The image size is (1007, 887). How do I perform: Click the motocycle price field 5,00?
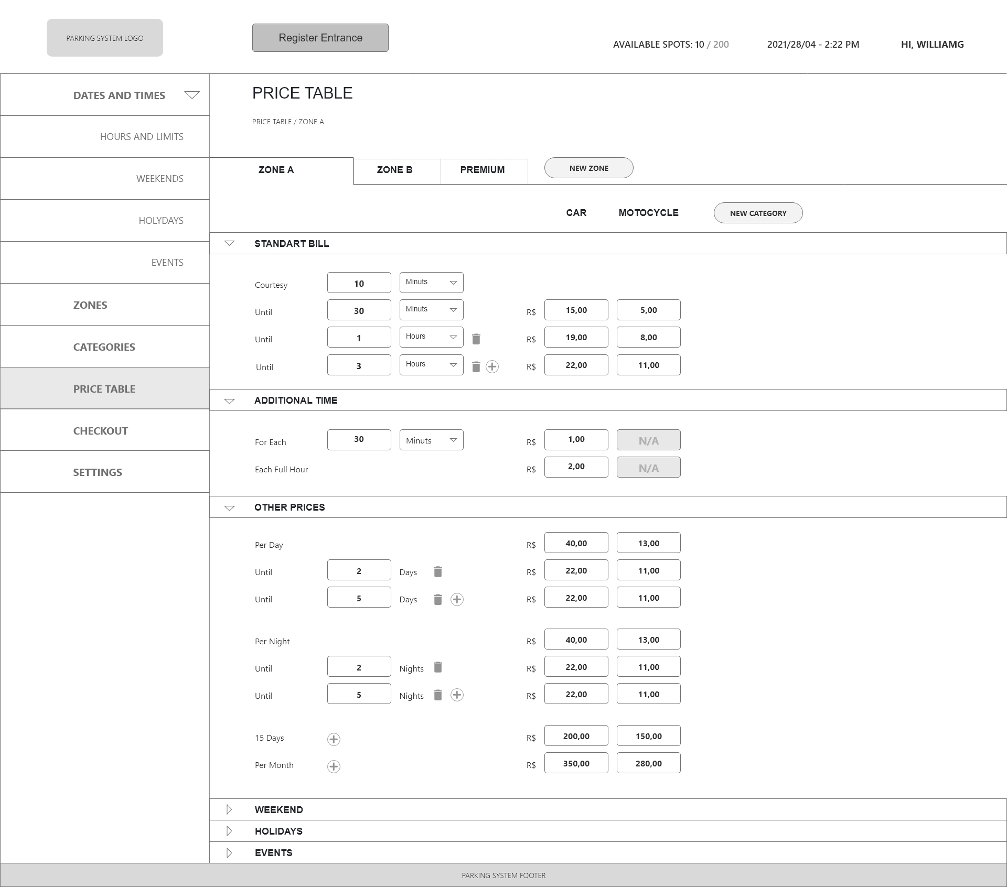pyautogui.click(x=649, y=310)
